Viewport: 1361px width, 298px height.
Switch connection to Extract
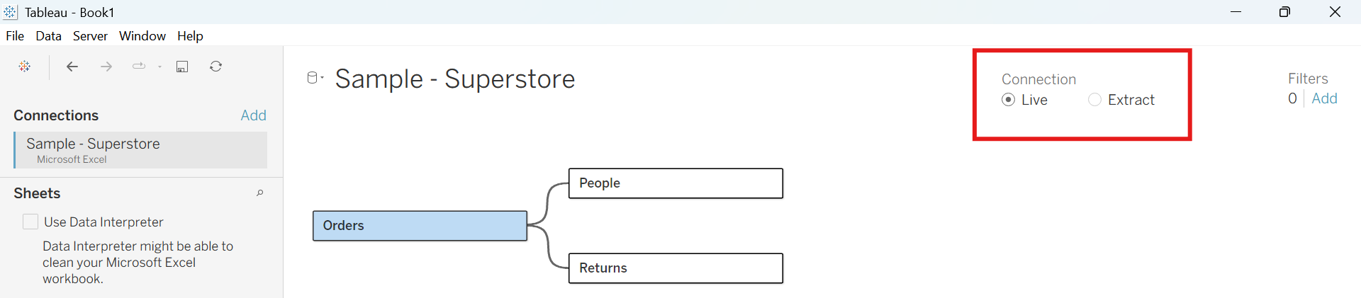(1095, 100)
